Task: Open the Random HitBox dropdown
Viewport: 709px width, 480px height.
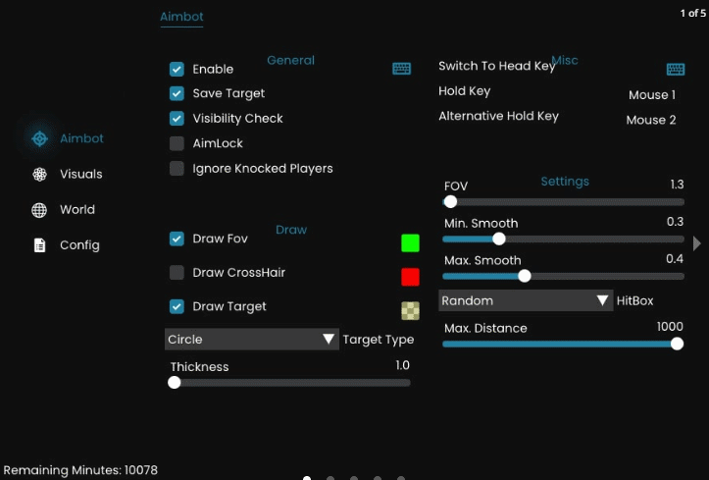Action: [526, 300]
